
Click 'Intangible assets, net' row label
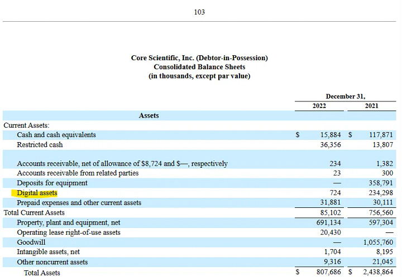(x=48, y=252)
